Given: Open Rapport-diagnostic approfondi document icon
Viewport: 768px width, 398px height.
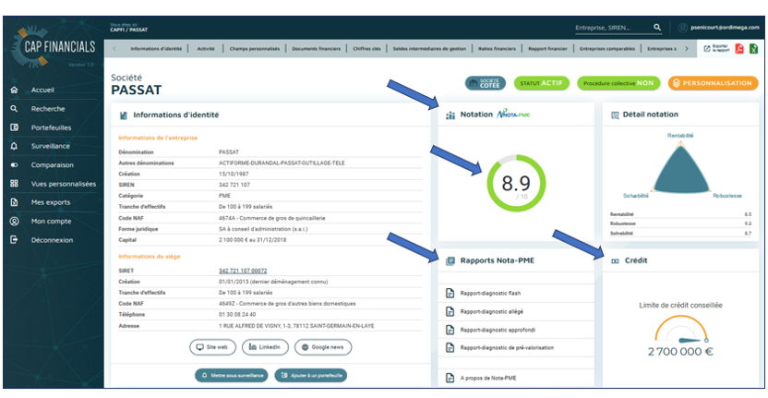Looking at the screenshot, I should click(450, 330).
